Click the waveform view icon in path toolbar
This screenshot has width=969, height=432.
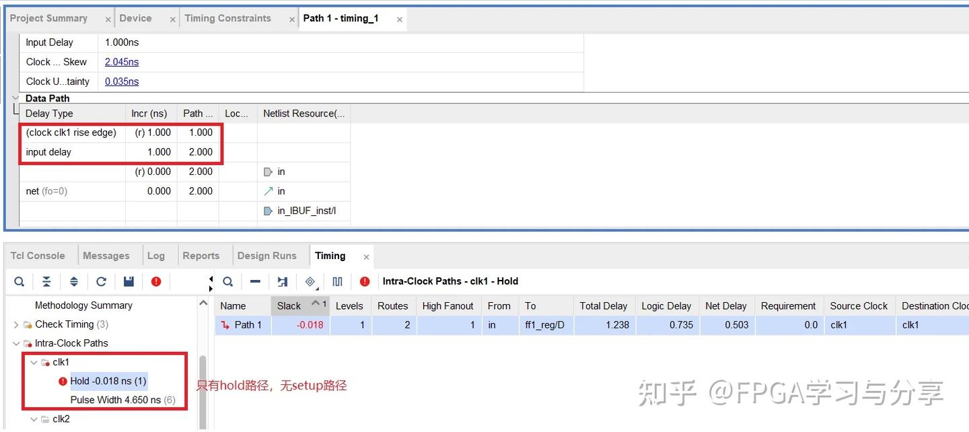click(337, 281)
